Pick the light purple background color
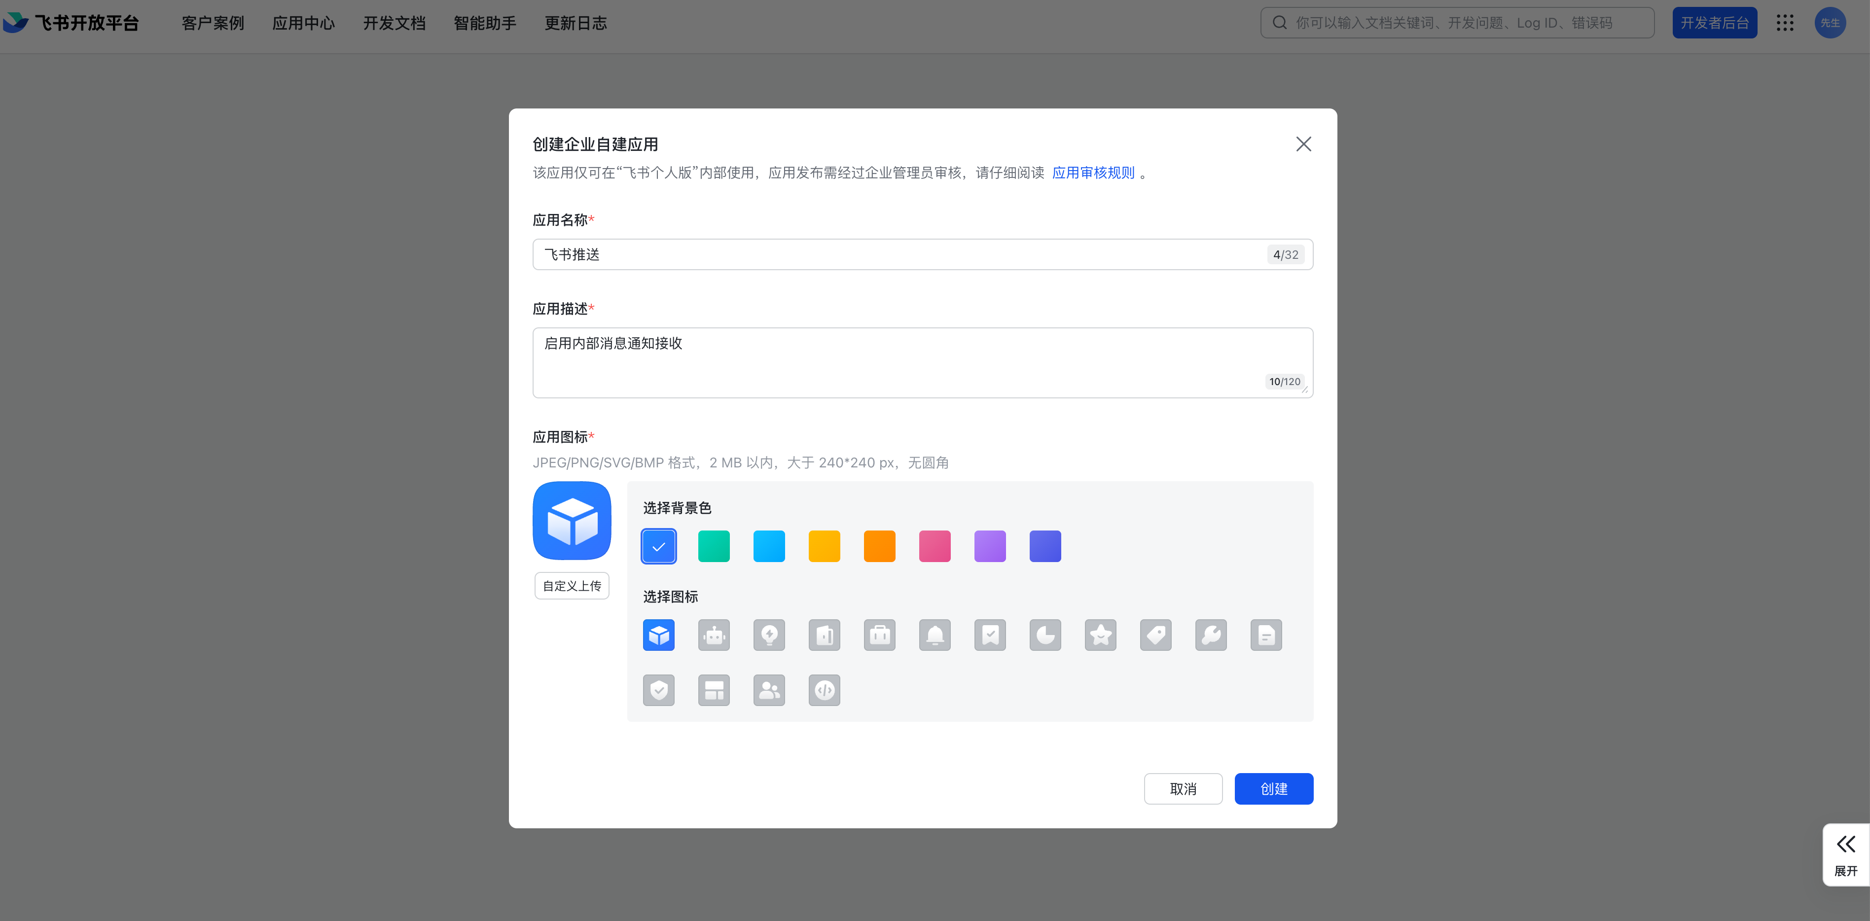The width and height of the screenshot is (1870, 921). 989,546
